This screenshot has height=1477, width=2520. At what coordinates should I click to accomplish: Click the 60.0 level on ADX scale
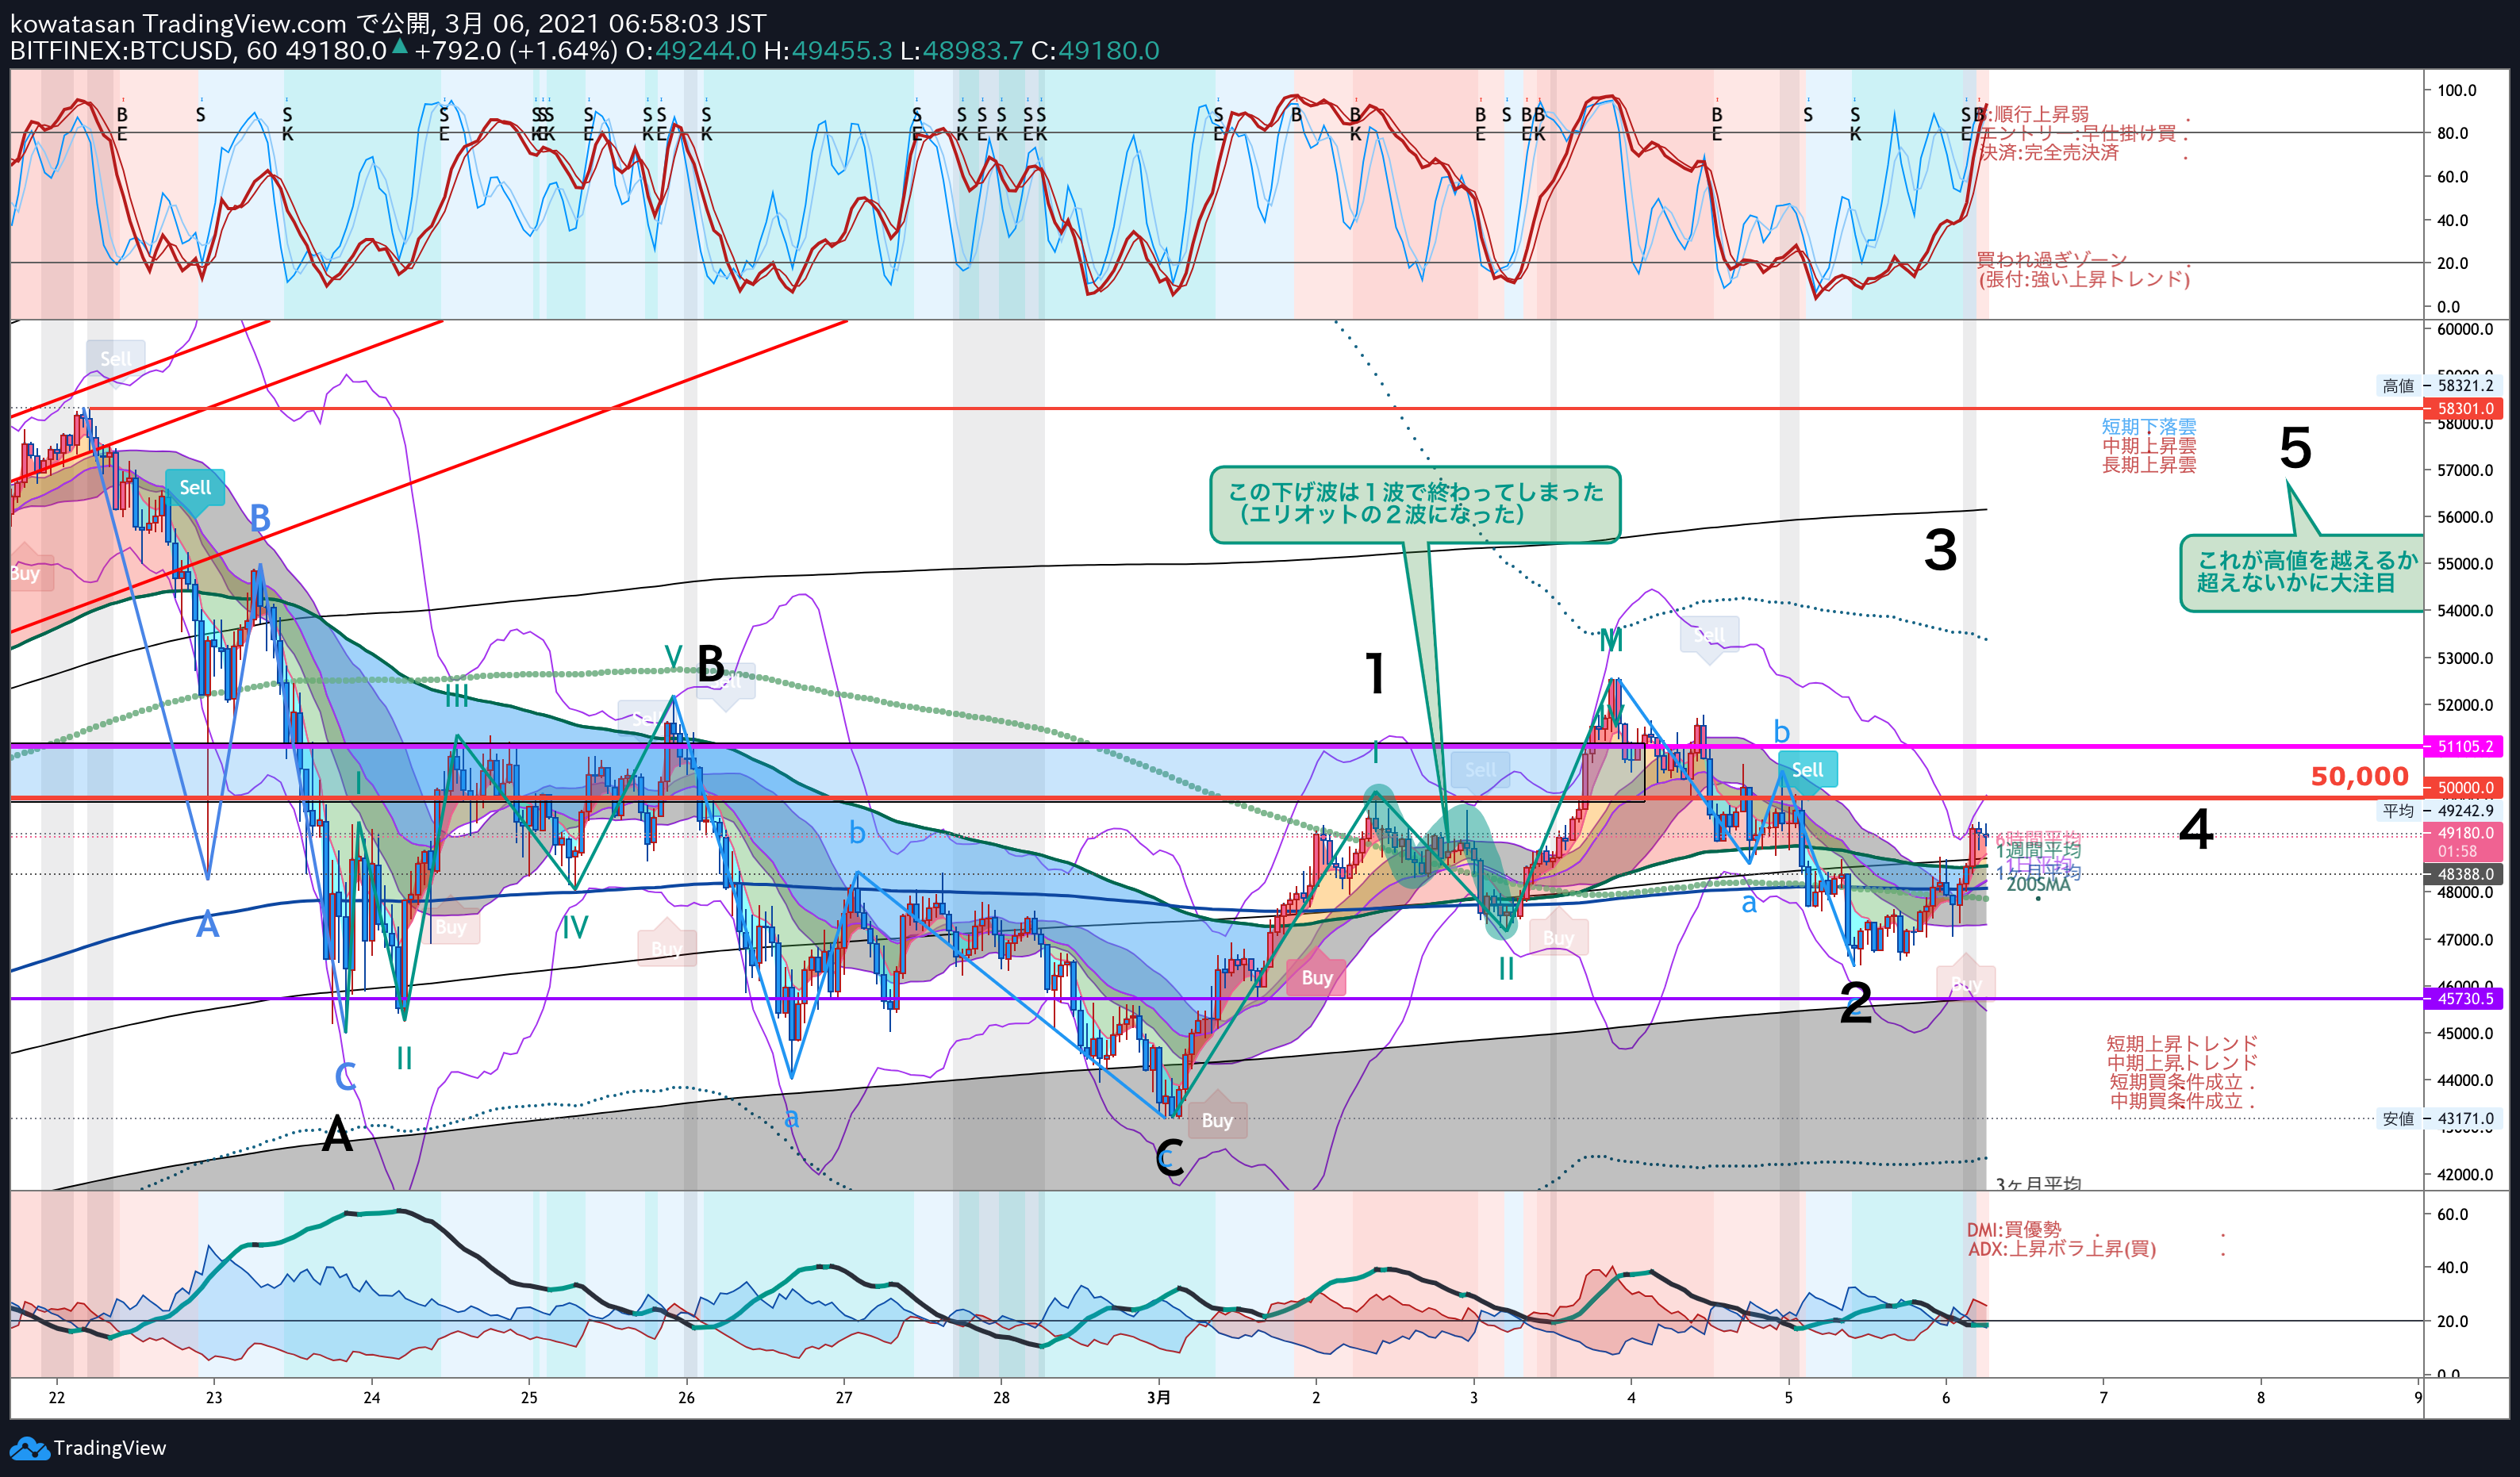point(2452,1214)
